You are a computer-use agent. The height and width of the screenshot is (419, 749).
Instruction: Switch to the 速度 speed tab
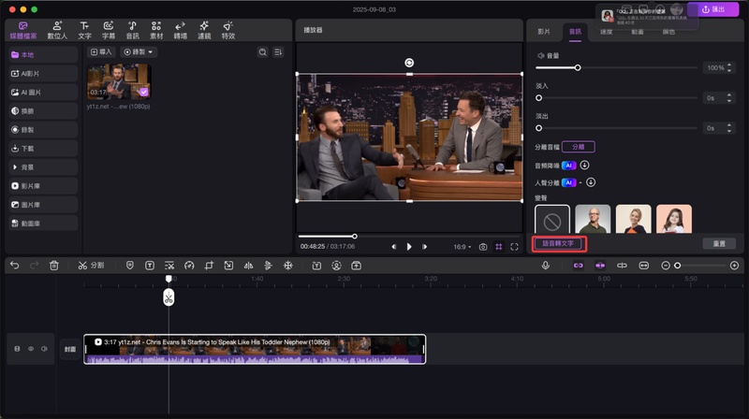click(x=606, y=31)
